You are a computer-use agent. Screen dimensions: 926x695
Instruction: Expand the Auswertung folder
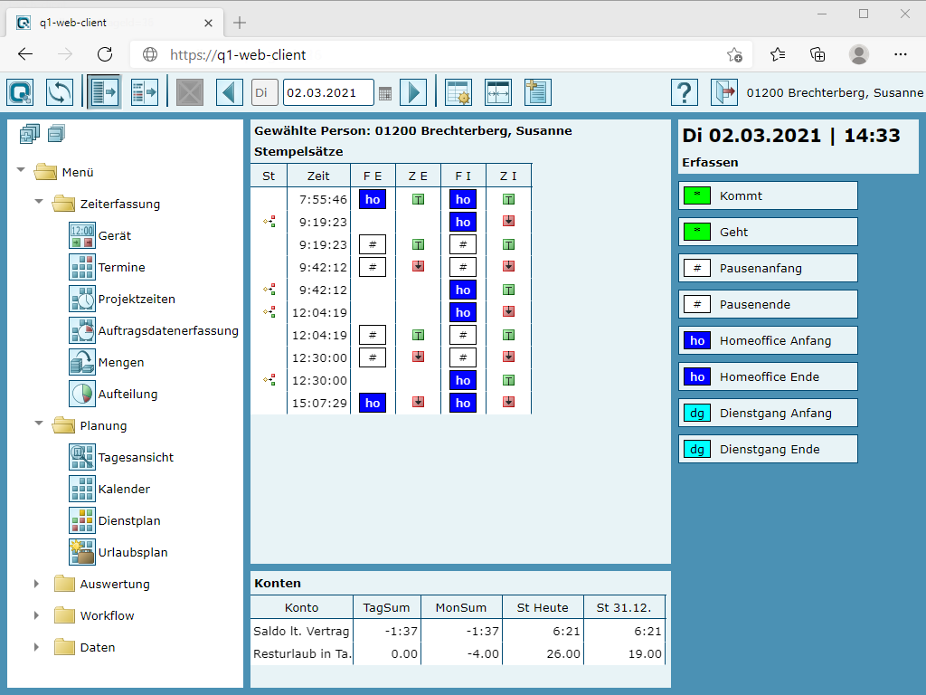(37, 584)
